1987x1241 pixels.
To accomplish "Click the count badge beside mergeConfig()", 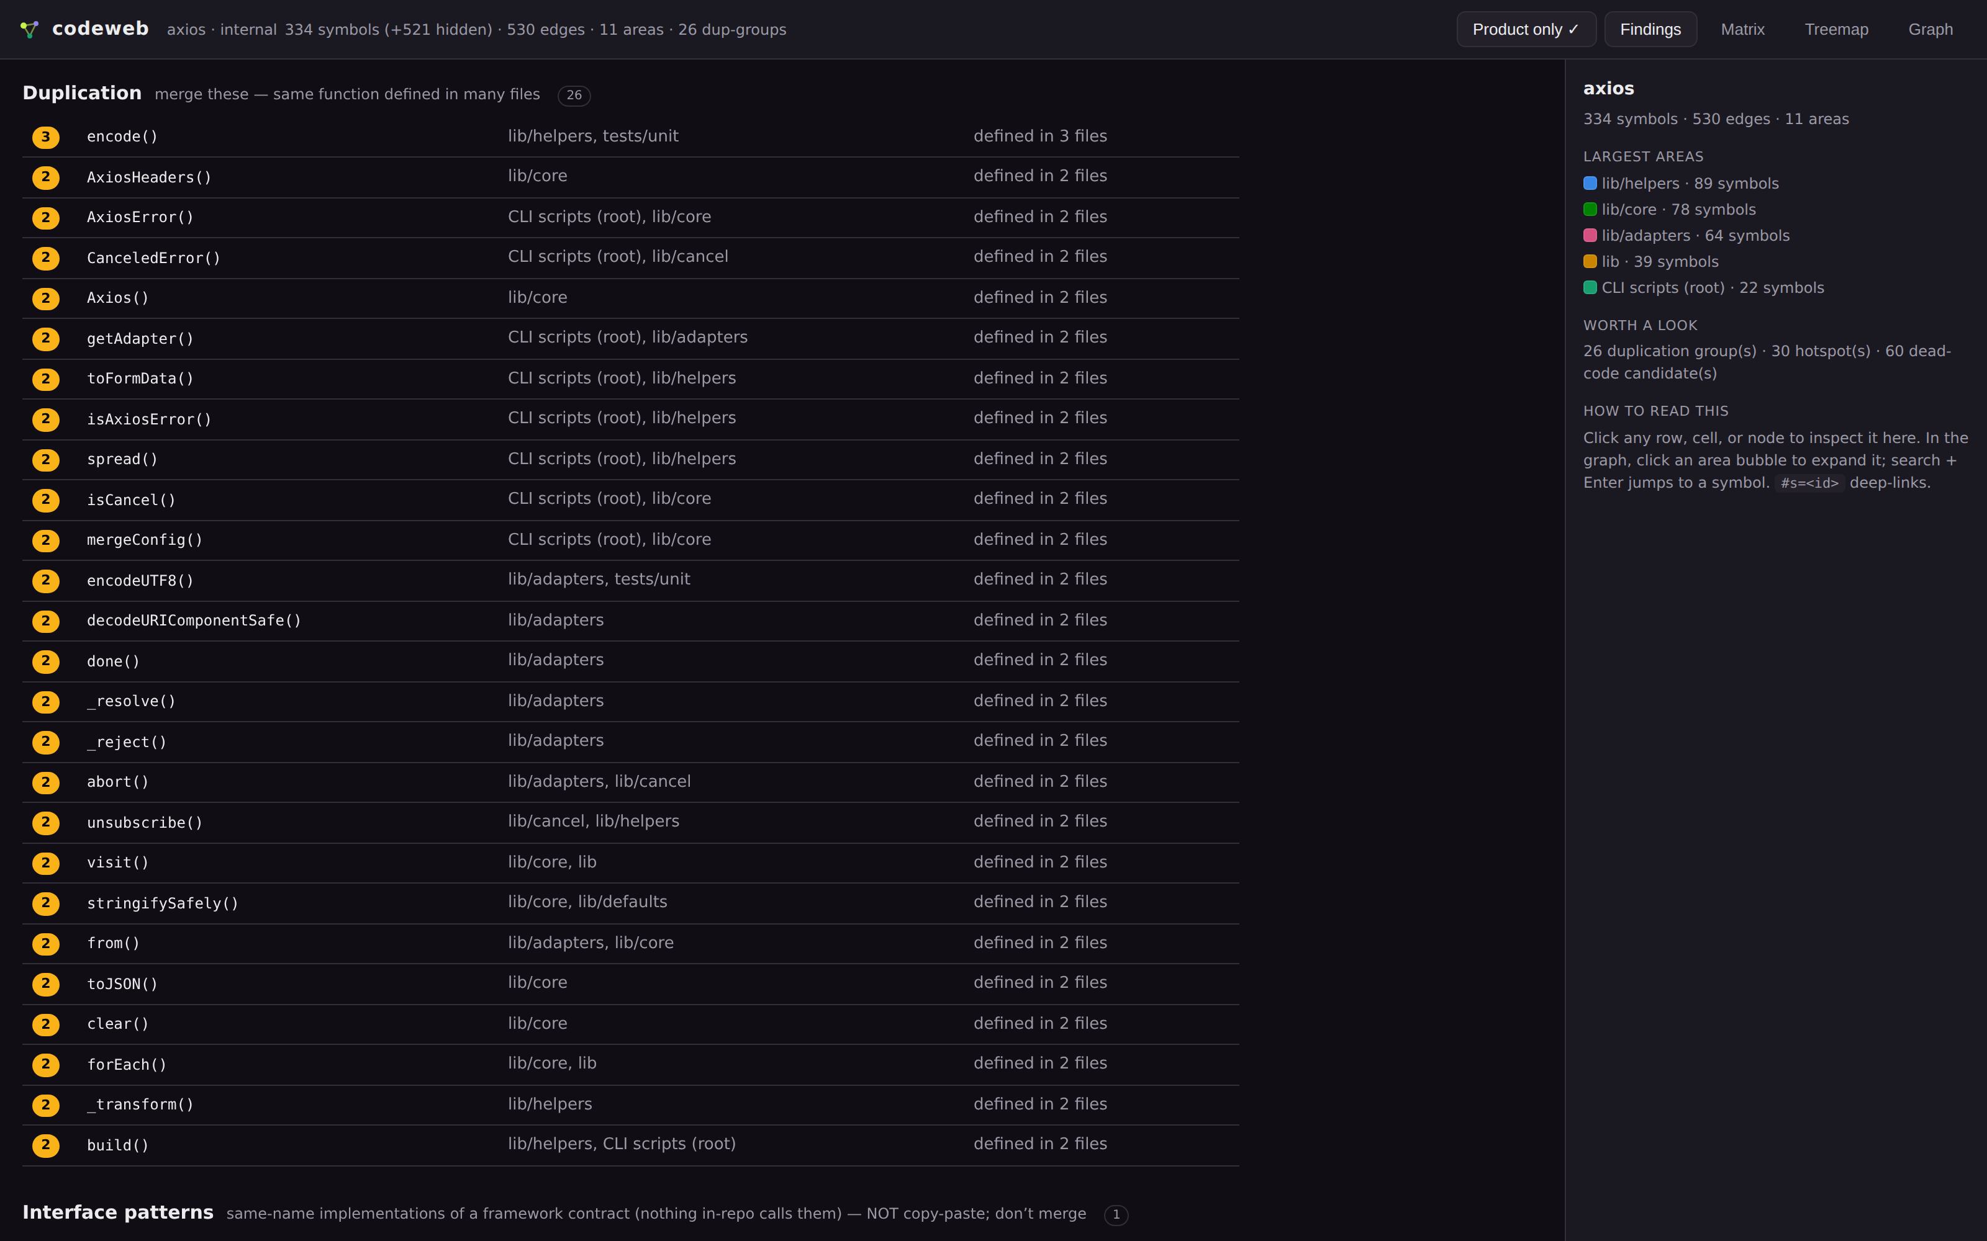I will pos(46,540).
